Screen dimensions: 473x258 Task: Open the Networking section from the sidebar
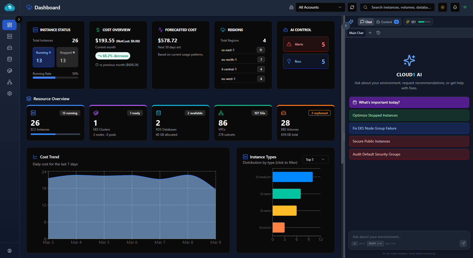10,82
